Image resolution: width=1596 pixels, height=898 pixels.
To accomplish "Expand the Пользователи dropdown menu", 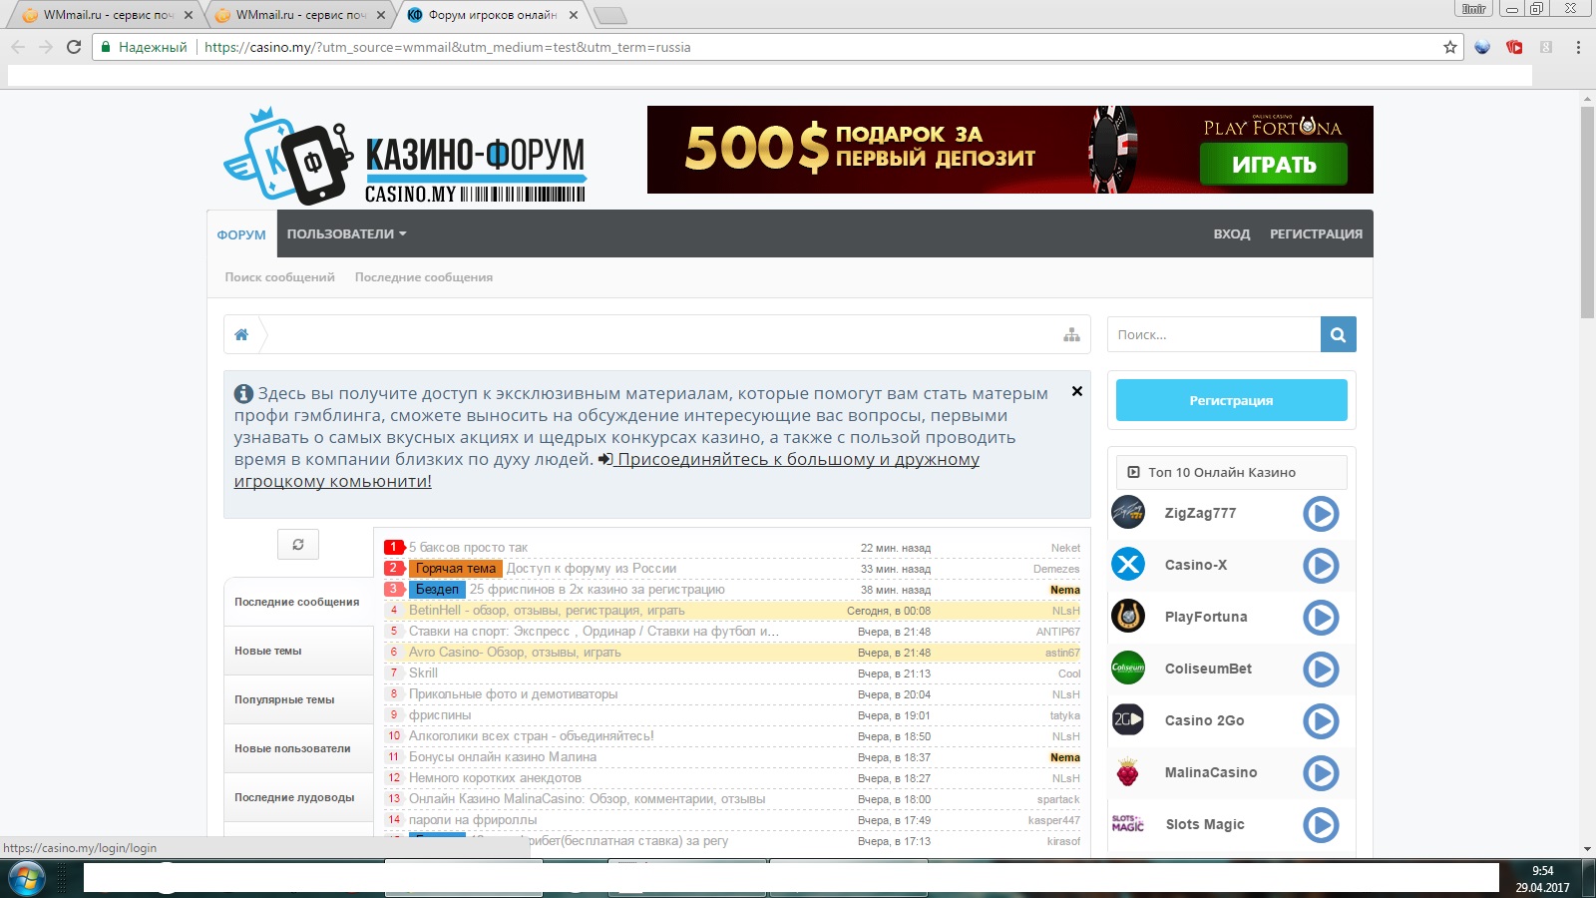I will pos(346,234).
